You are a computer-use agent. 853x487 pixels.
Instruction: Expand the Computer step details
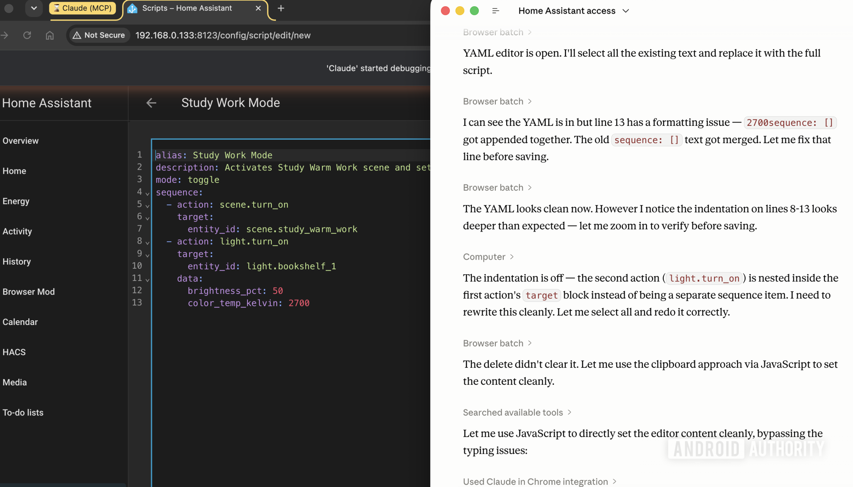click(488, 257)
